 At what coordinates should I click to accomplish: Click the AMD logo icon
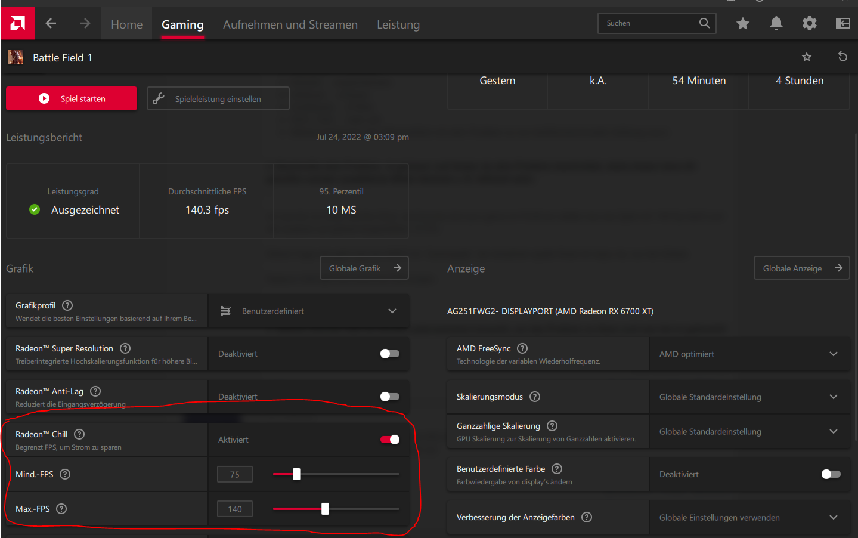point(18,23)
